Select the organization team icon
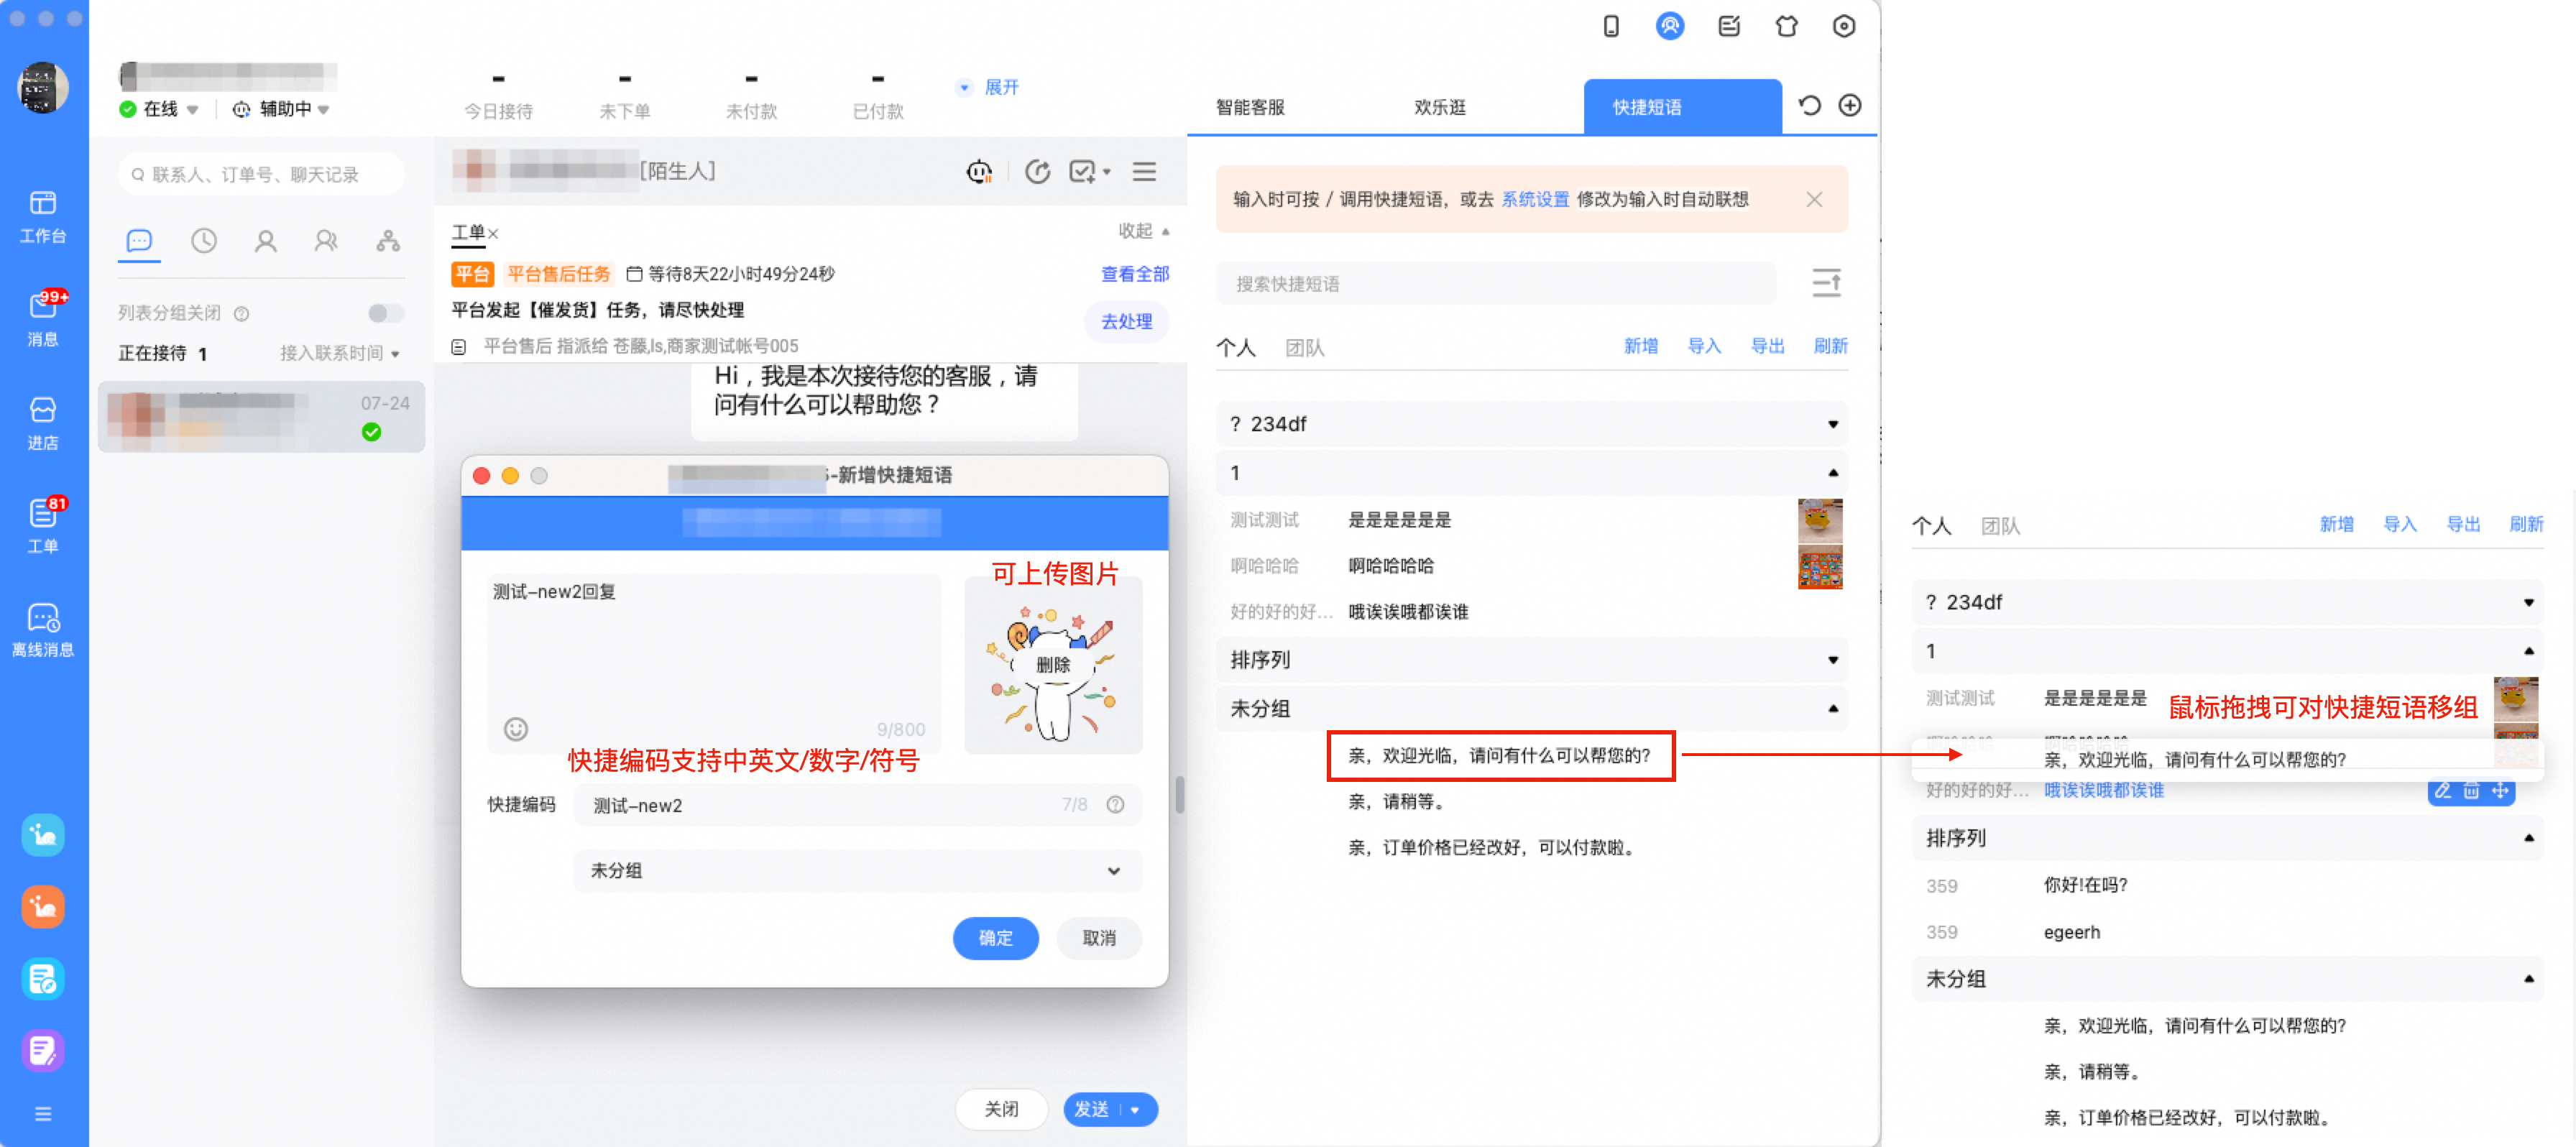Image resolution: width=2576 pixels, height=1147 pixels. coord(388,240)
